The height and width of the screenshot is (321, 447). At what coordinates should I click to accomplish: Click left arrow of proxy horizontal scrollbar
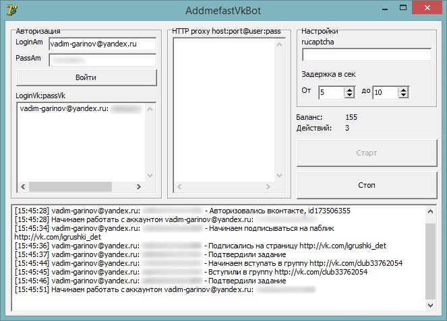click(179, 186)
